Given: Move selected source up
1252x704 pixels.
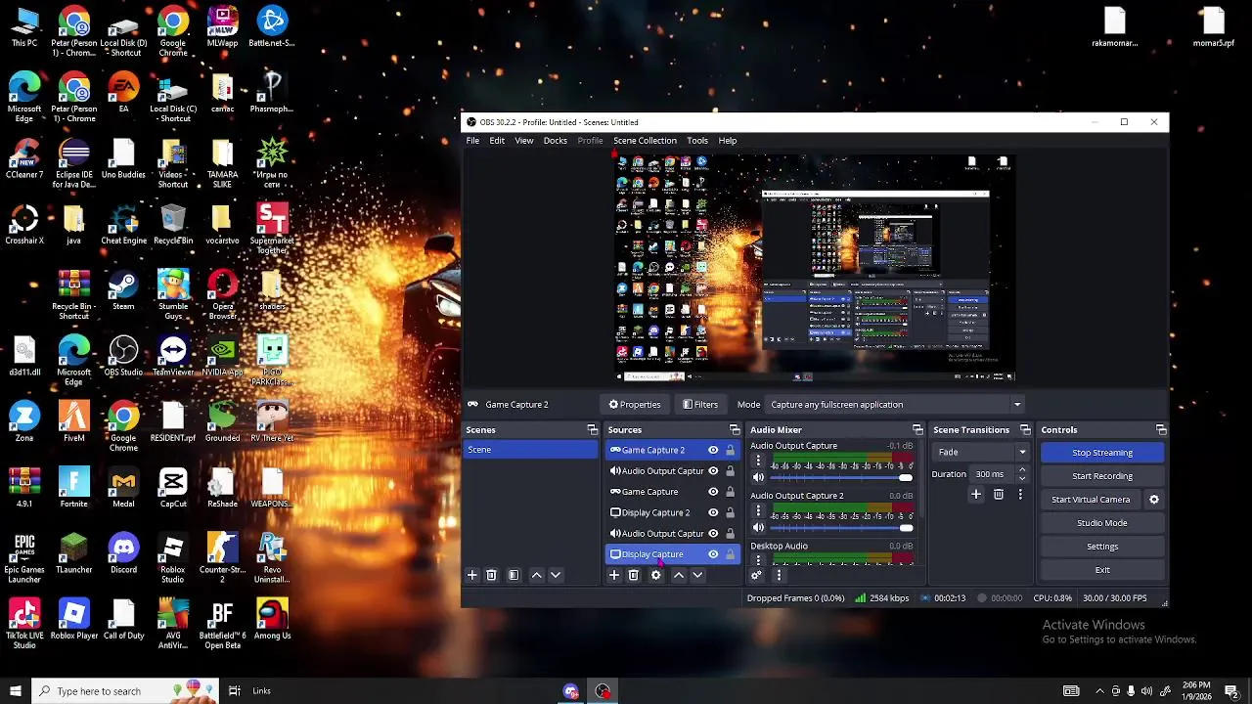Looking at the screenshot, I should [678, 576].
